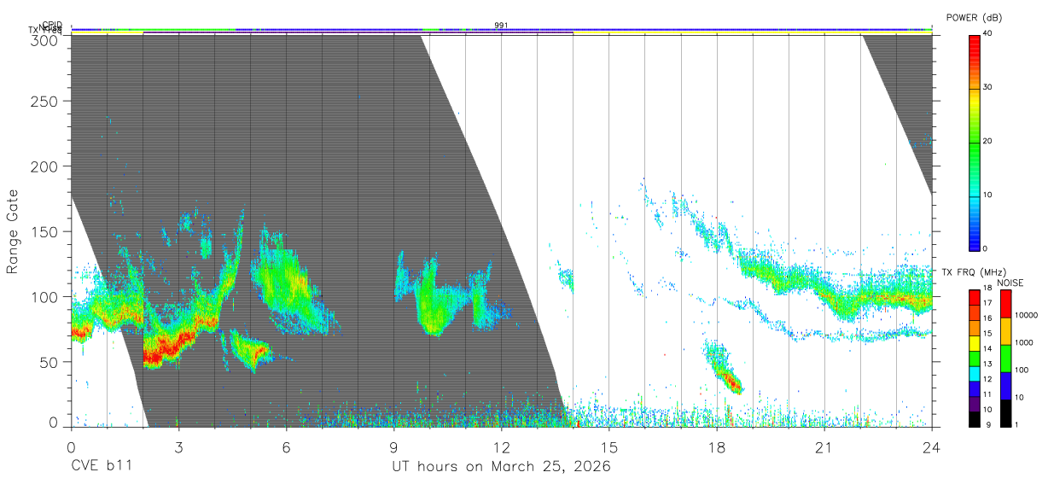1048x484 pixels.
Task: Pick the blue segment of the noise colorbar
Action: coord(1005,384)
